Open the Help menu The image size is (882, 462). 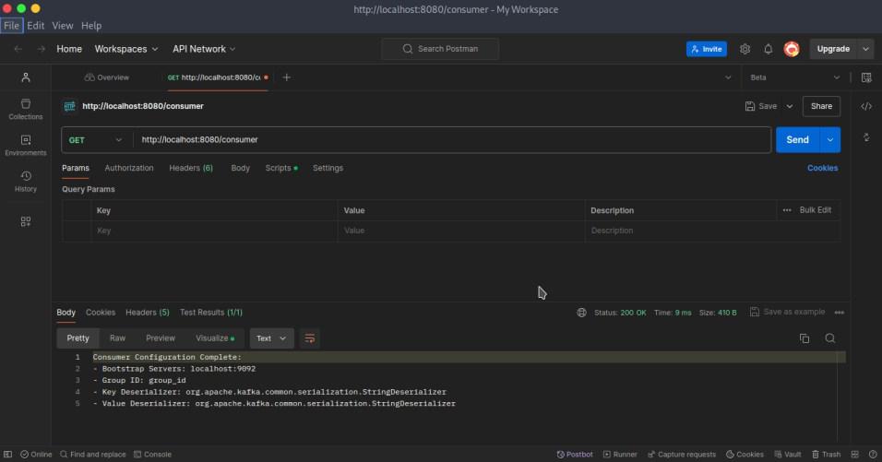pyautogui.click(x=91, y=26)
